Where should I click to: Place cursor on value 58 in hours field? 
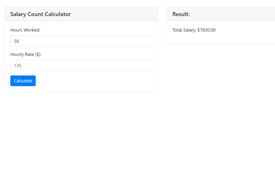(16, 41)
